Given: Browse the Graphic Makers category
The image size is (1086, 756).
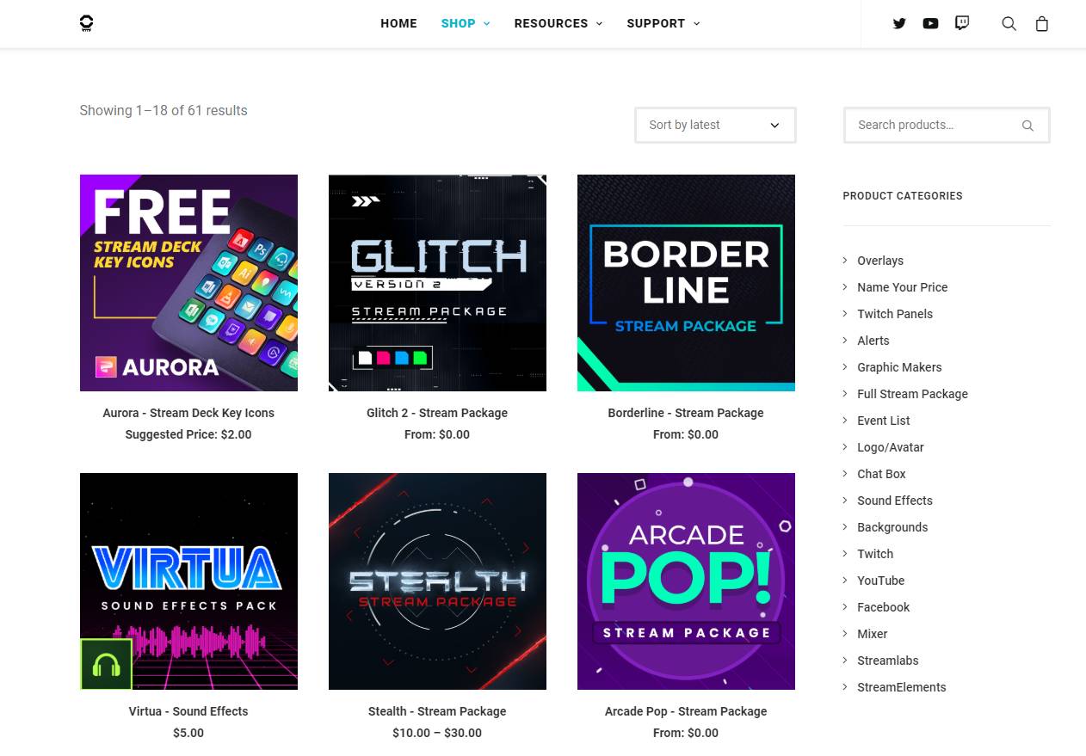Looking at the screenshot, I should click(899, 367).
